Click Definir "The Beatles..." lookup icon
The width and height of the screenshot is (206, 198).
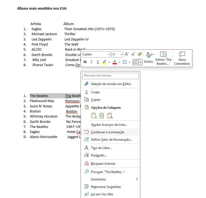(163, 54)
